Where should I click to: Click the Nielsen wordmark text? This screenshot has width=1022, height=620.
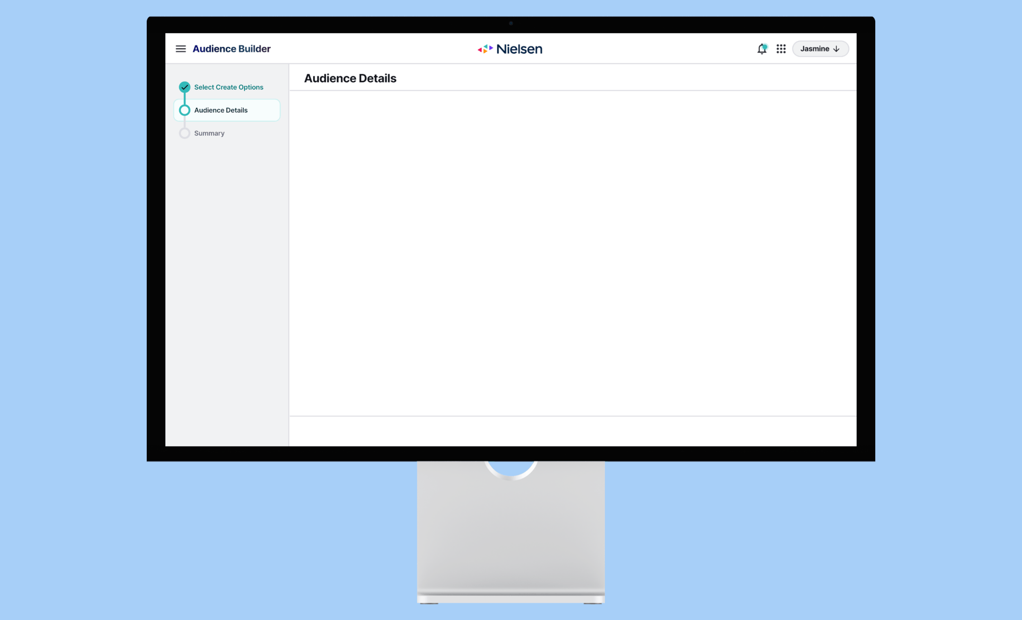coord(519,49)
